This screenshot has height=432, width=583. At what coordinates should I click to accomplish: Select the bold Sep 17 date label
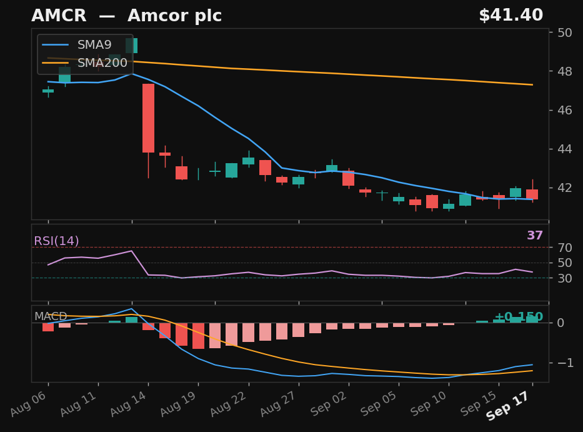tap(508, 406)
